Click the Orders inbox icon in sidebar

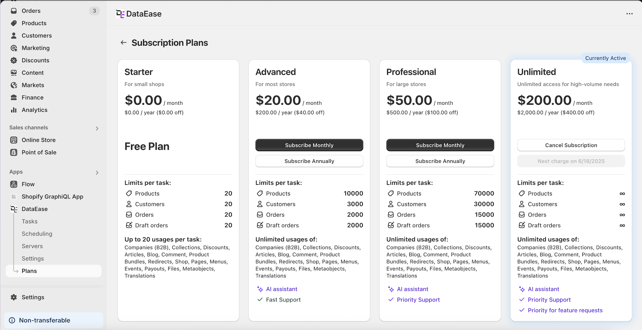(x=14, y=11)
